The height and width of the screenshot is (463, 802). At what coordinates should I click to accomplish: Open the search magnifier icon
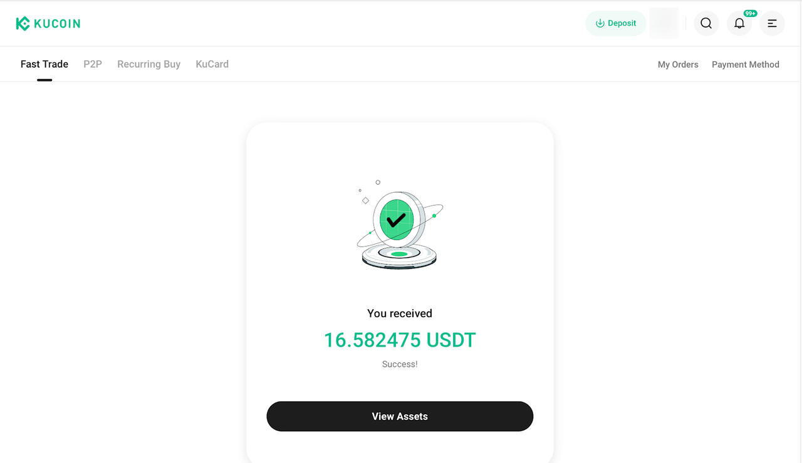click(706, 23)
